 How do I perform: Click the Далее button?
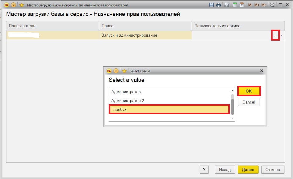click(248, 170)
